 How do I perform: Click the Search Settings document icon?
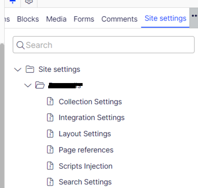(x=50, y=182)
